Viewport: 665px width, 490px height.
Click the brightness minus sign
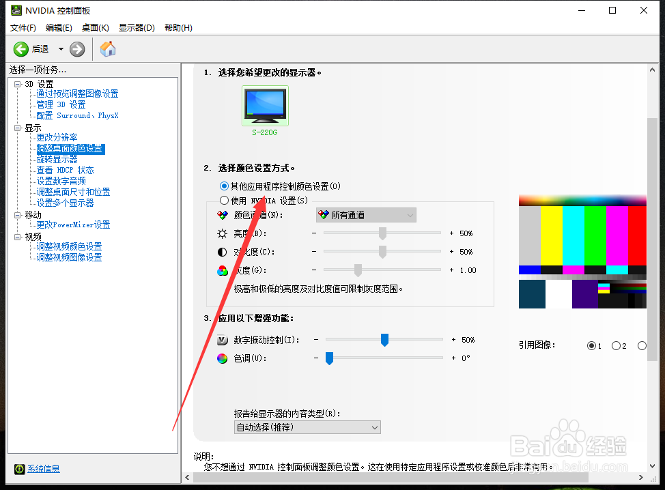pos(314,233)
